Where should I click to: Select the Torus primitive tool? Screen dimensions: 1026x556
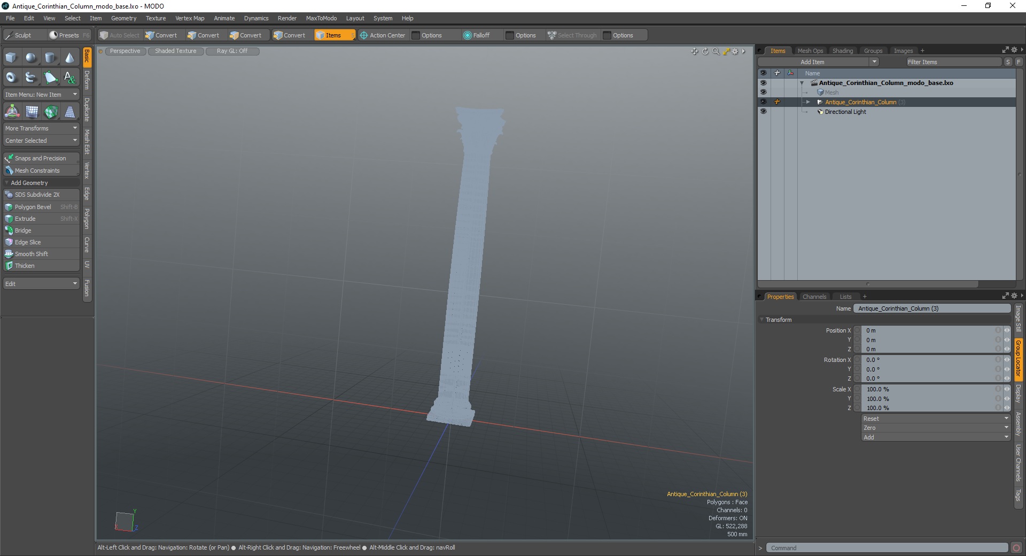pos(11,78)
